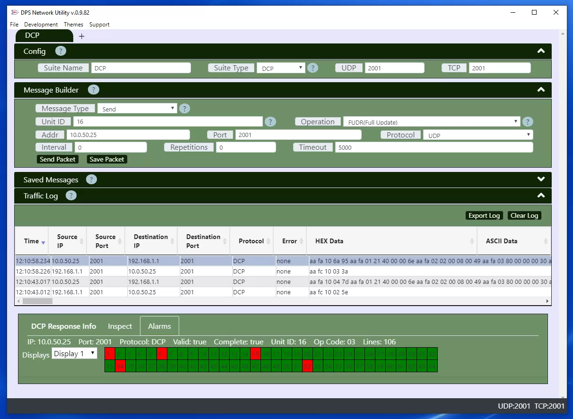This screenshot has height=419, width=573.
Task: Click the help icon next to Message Builder
Action: 94,90
